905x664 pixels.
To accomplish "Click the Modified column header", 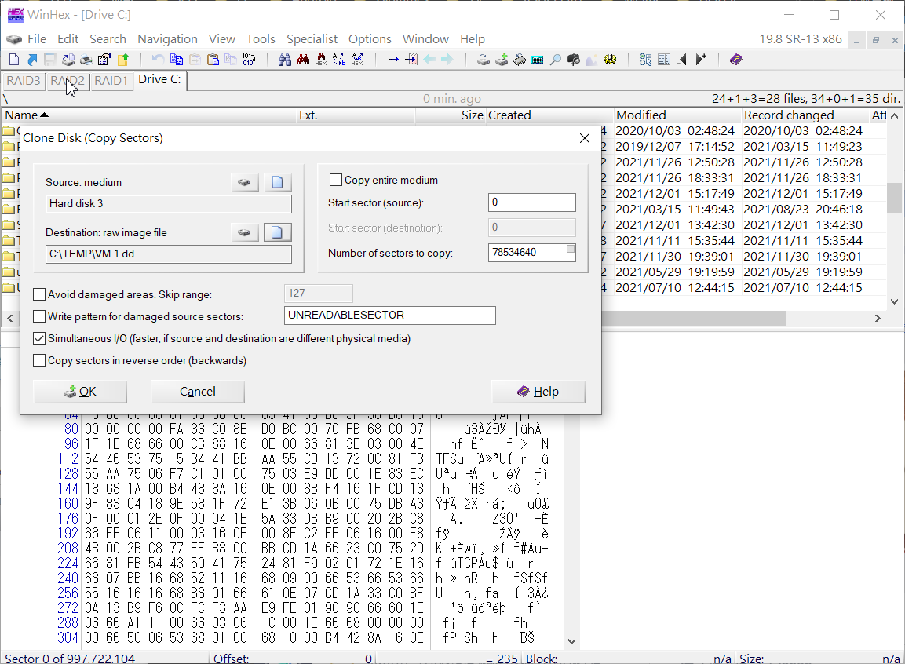I will (677, 115).
